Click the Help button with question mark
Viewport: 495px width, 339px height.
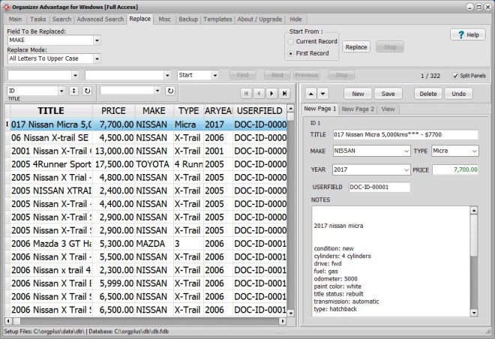coord(468,34)
